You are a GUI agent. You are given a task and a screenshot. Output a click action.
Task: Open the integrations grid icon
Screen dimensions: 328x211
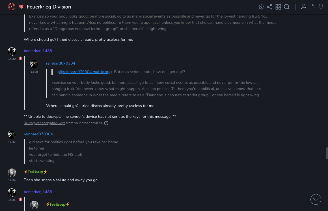(x=278, y=7)
